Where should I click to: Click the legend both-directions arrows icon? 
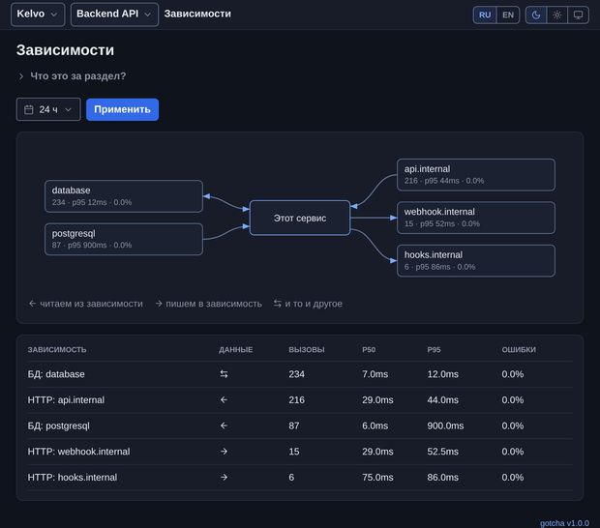(x=278, y=304)
